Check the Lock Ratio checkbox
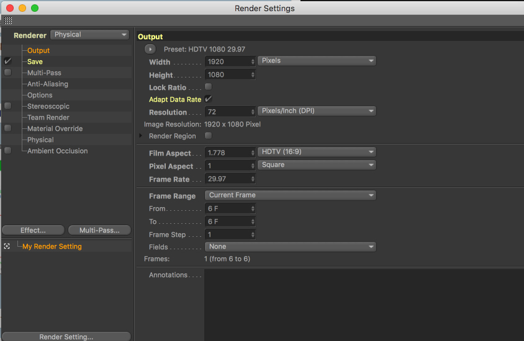524x341 pixels. (x=208, y=87)
